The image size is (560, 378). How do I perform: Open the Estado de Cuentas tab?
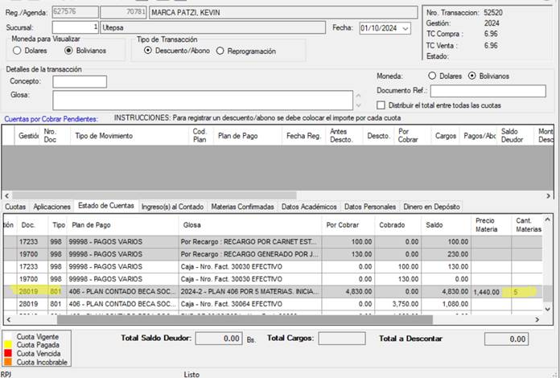(106, 206)
